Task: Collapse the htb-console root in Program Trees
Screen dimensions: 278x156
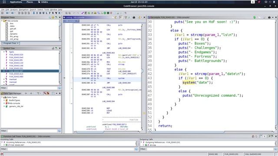Action: (2, 21)
